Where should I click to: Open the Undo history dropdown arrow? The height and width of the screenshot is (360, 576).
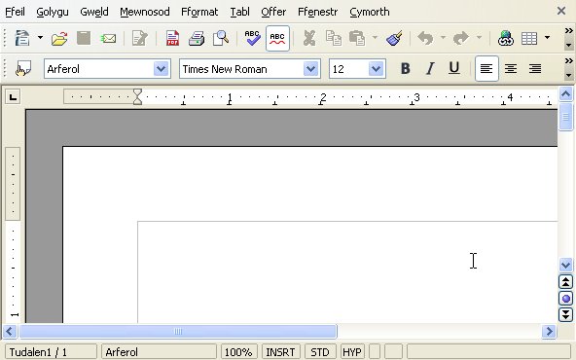[443, 38]
